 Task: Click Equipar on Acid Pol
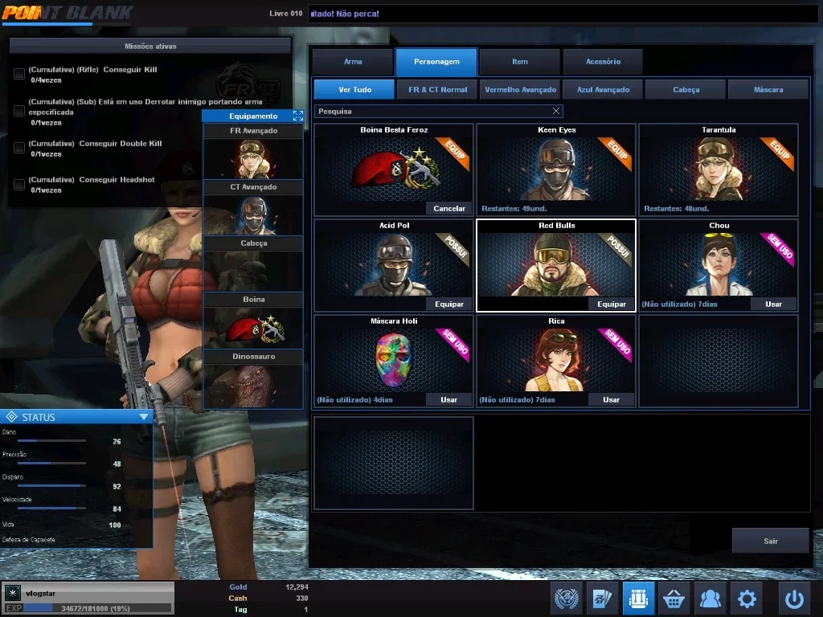[x=448, y=304]
